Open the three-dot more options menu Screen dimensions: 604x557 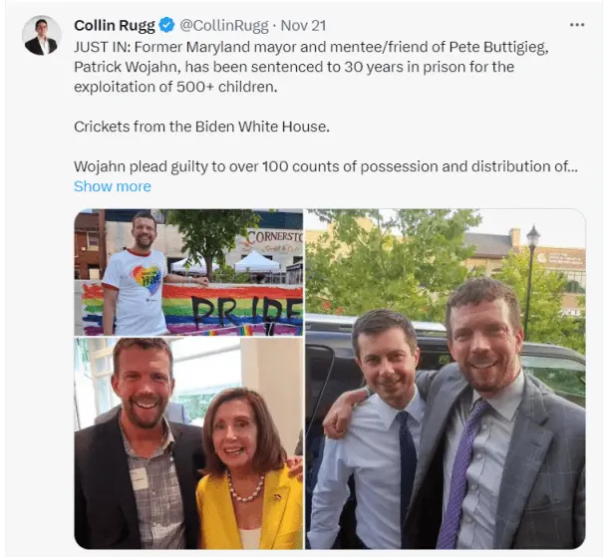[x=577, y=25]
